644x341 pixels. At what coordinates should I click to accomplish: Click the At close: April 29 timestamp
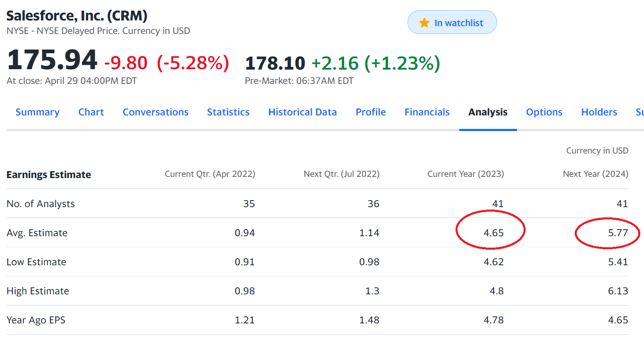72,81
